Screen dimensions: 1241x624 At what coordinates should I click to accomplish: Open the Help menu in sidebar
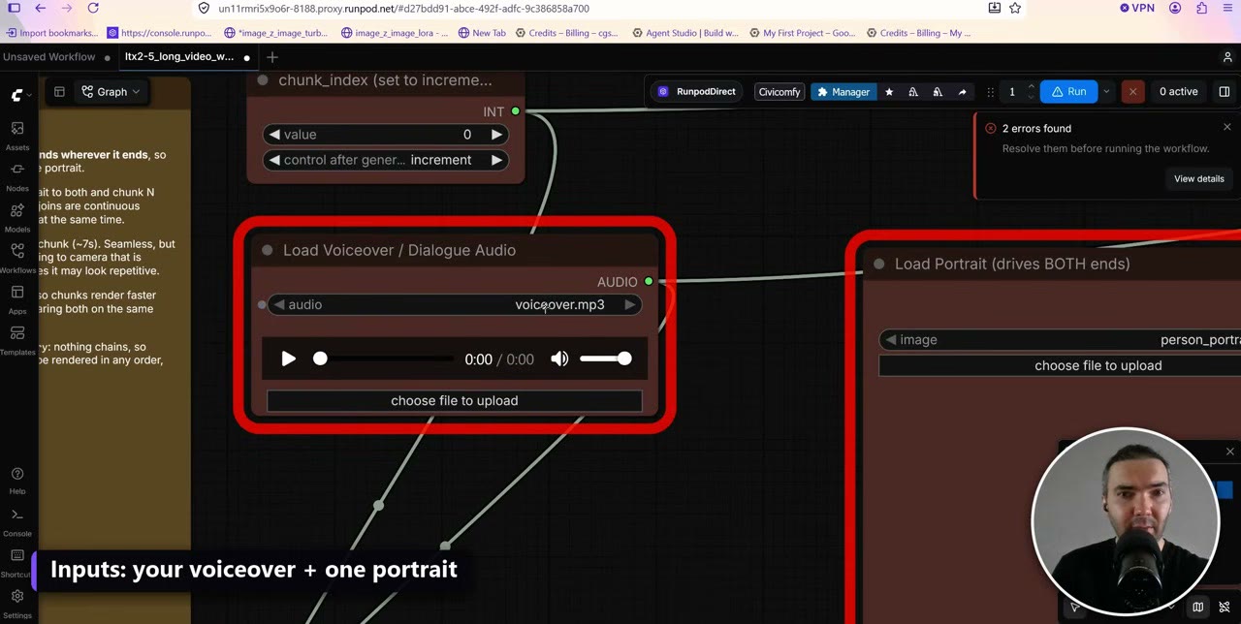pos(17,480)
